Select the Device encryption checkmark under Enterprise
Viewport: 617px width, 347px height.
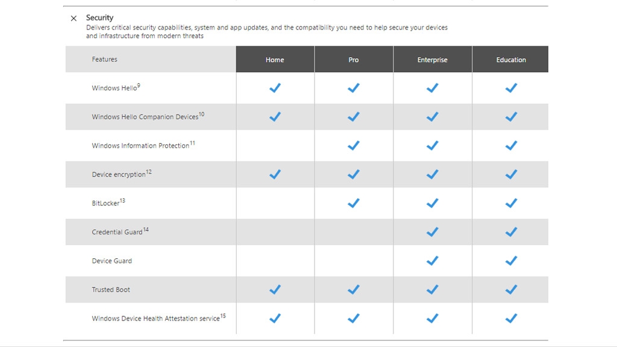click(432, 174)
